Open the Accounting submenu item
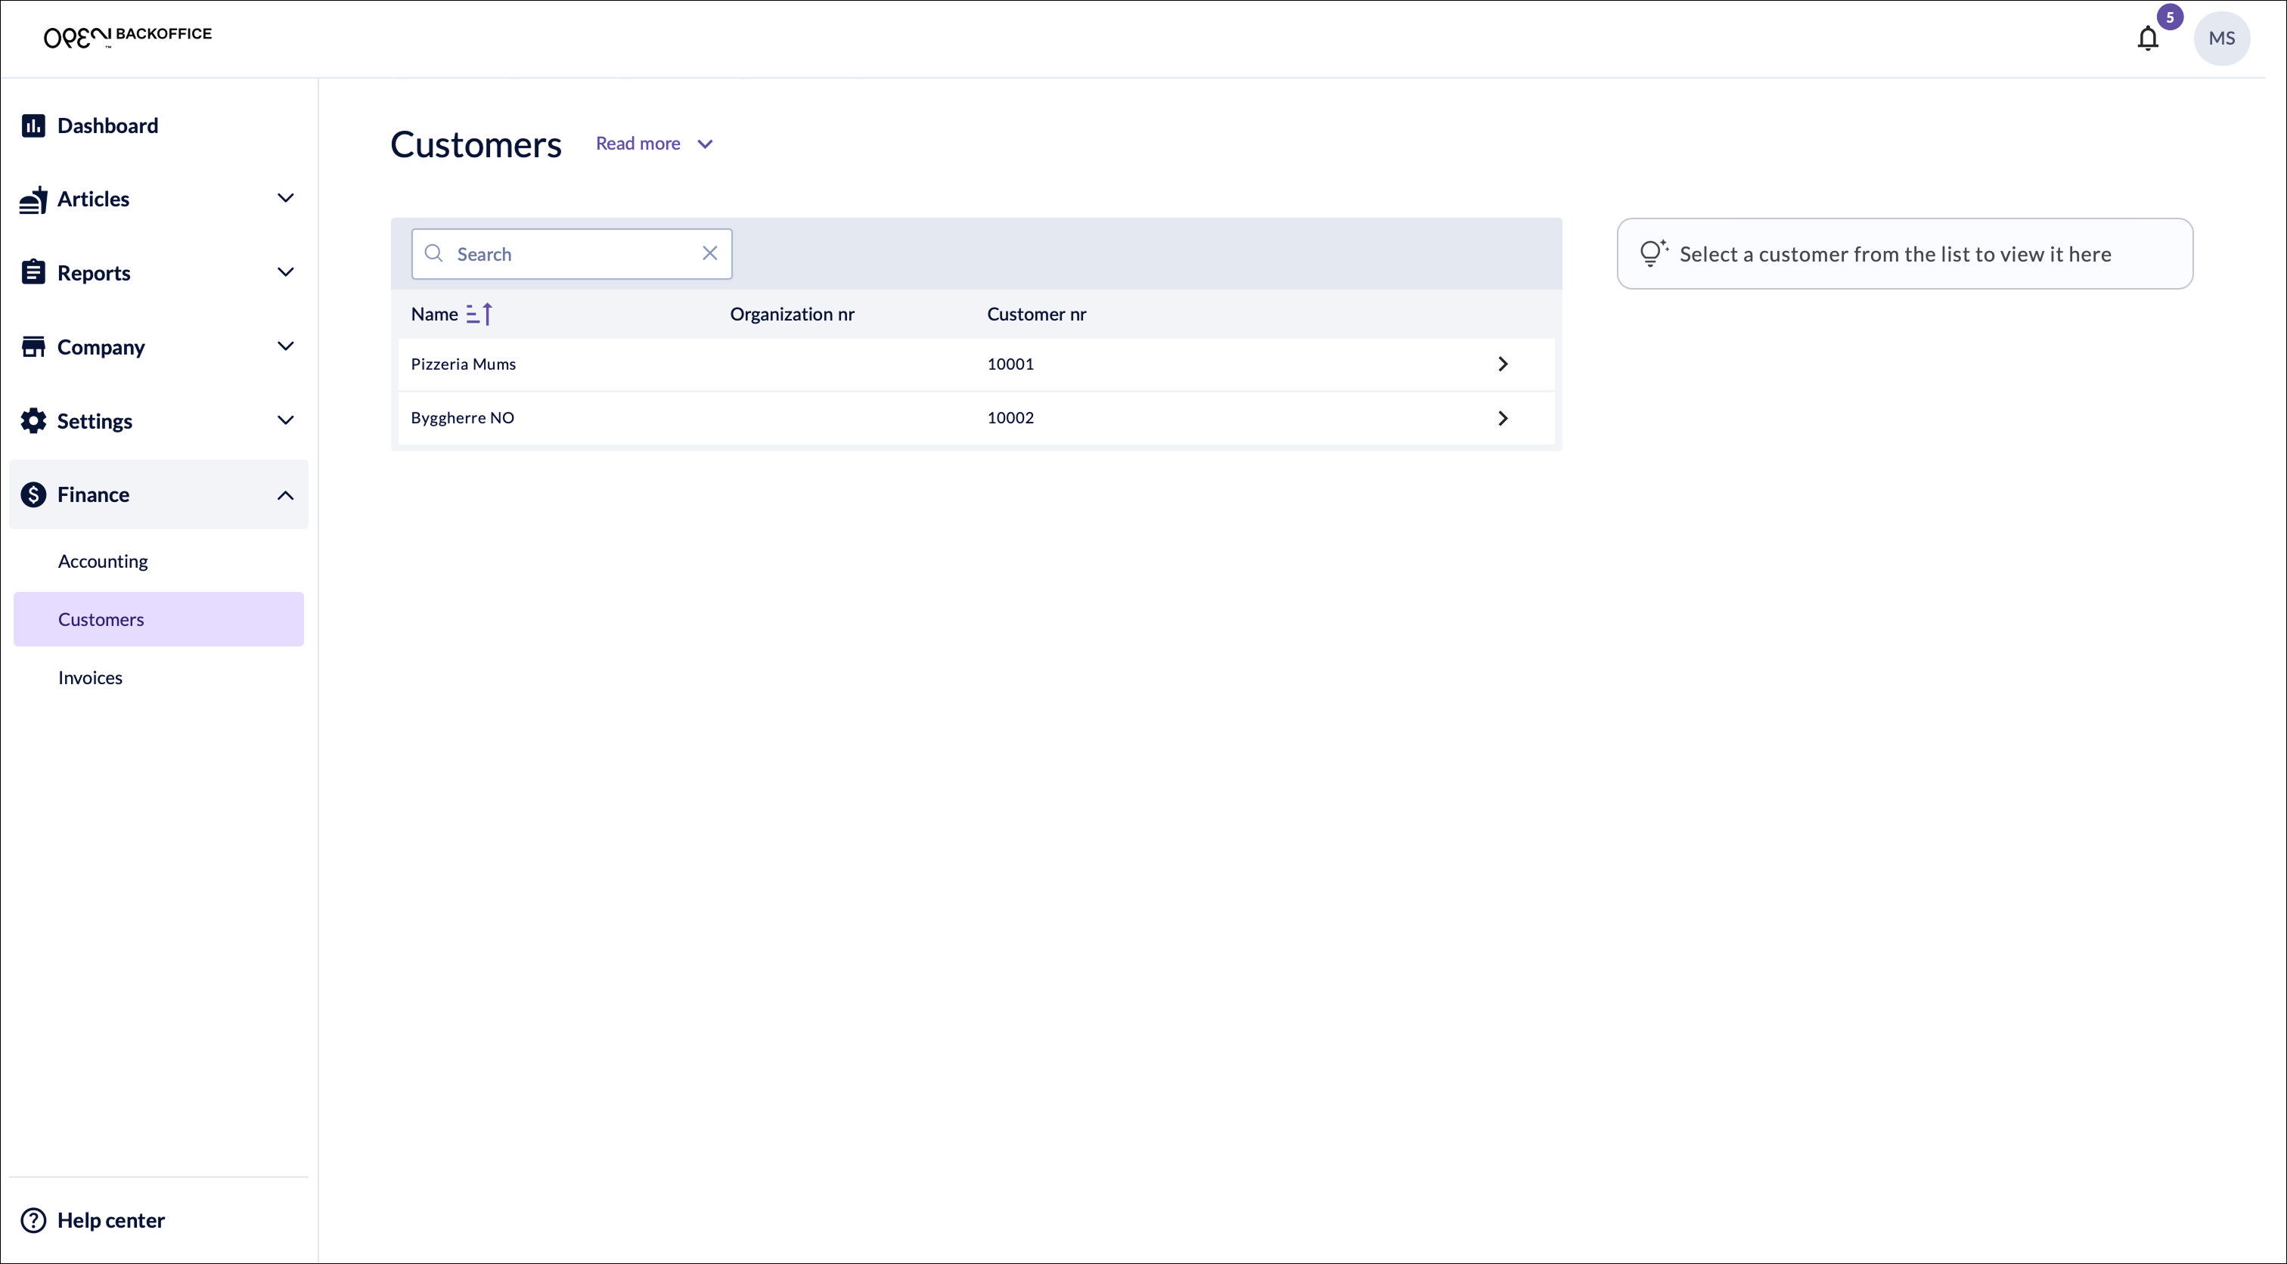 (x=103, y=561)
